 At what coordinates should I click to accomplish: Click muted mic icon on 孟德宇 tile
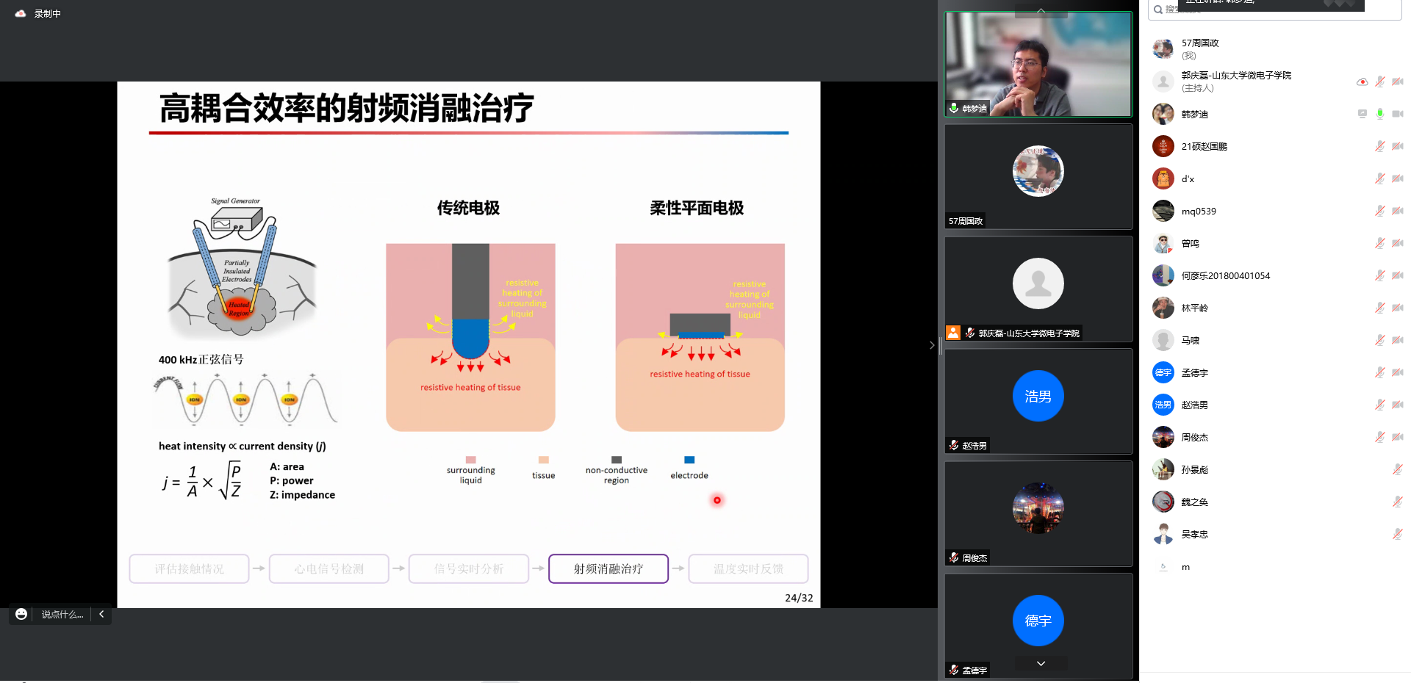(x=954, y=670)
